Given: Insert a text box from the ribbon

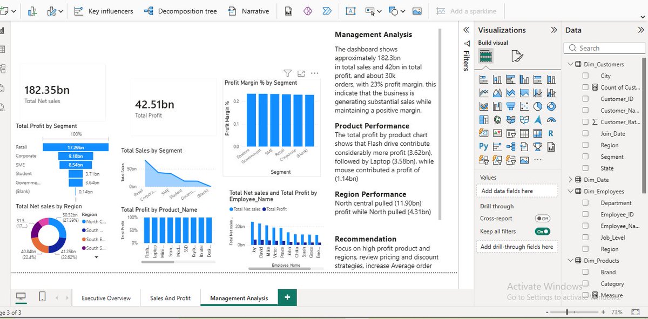Looking at the screenshot, I should (x=350, y=11).
